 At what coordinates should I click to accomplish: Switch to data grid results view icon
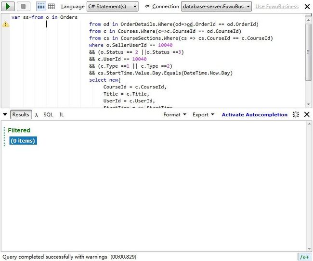click(52, 6)
